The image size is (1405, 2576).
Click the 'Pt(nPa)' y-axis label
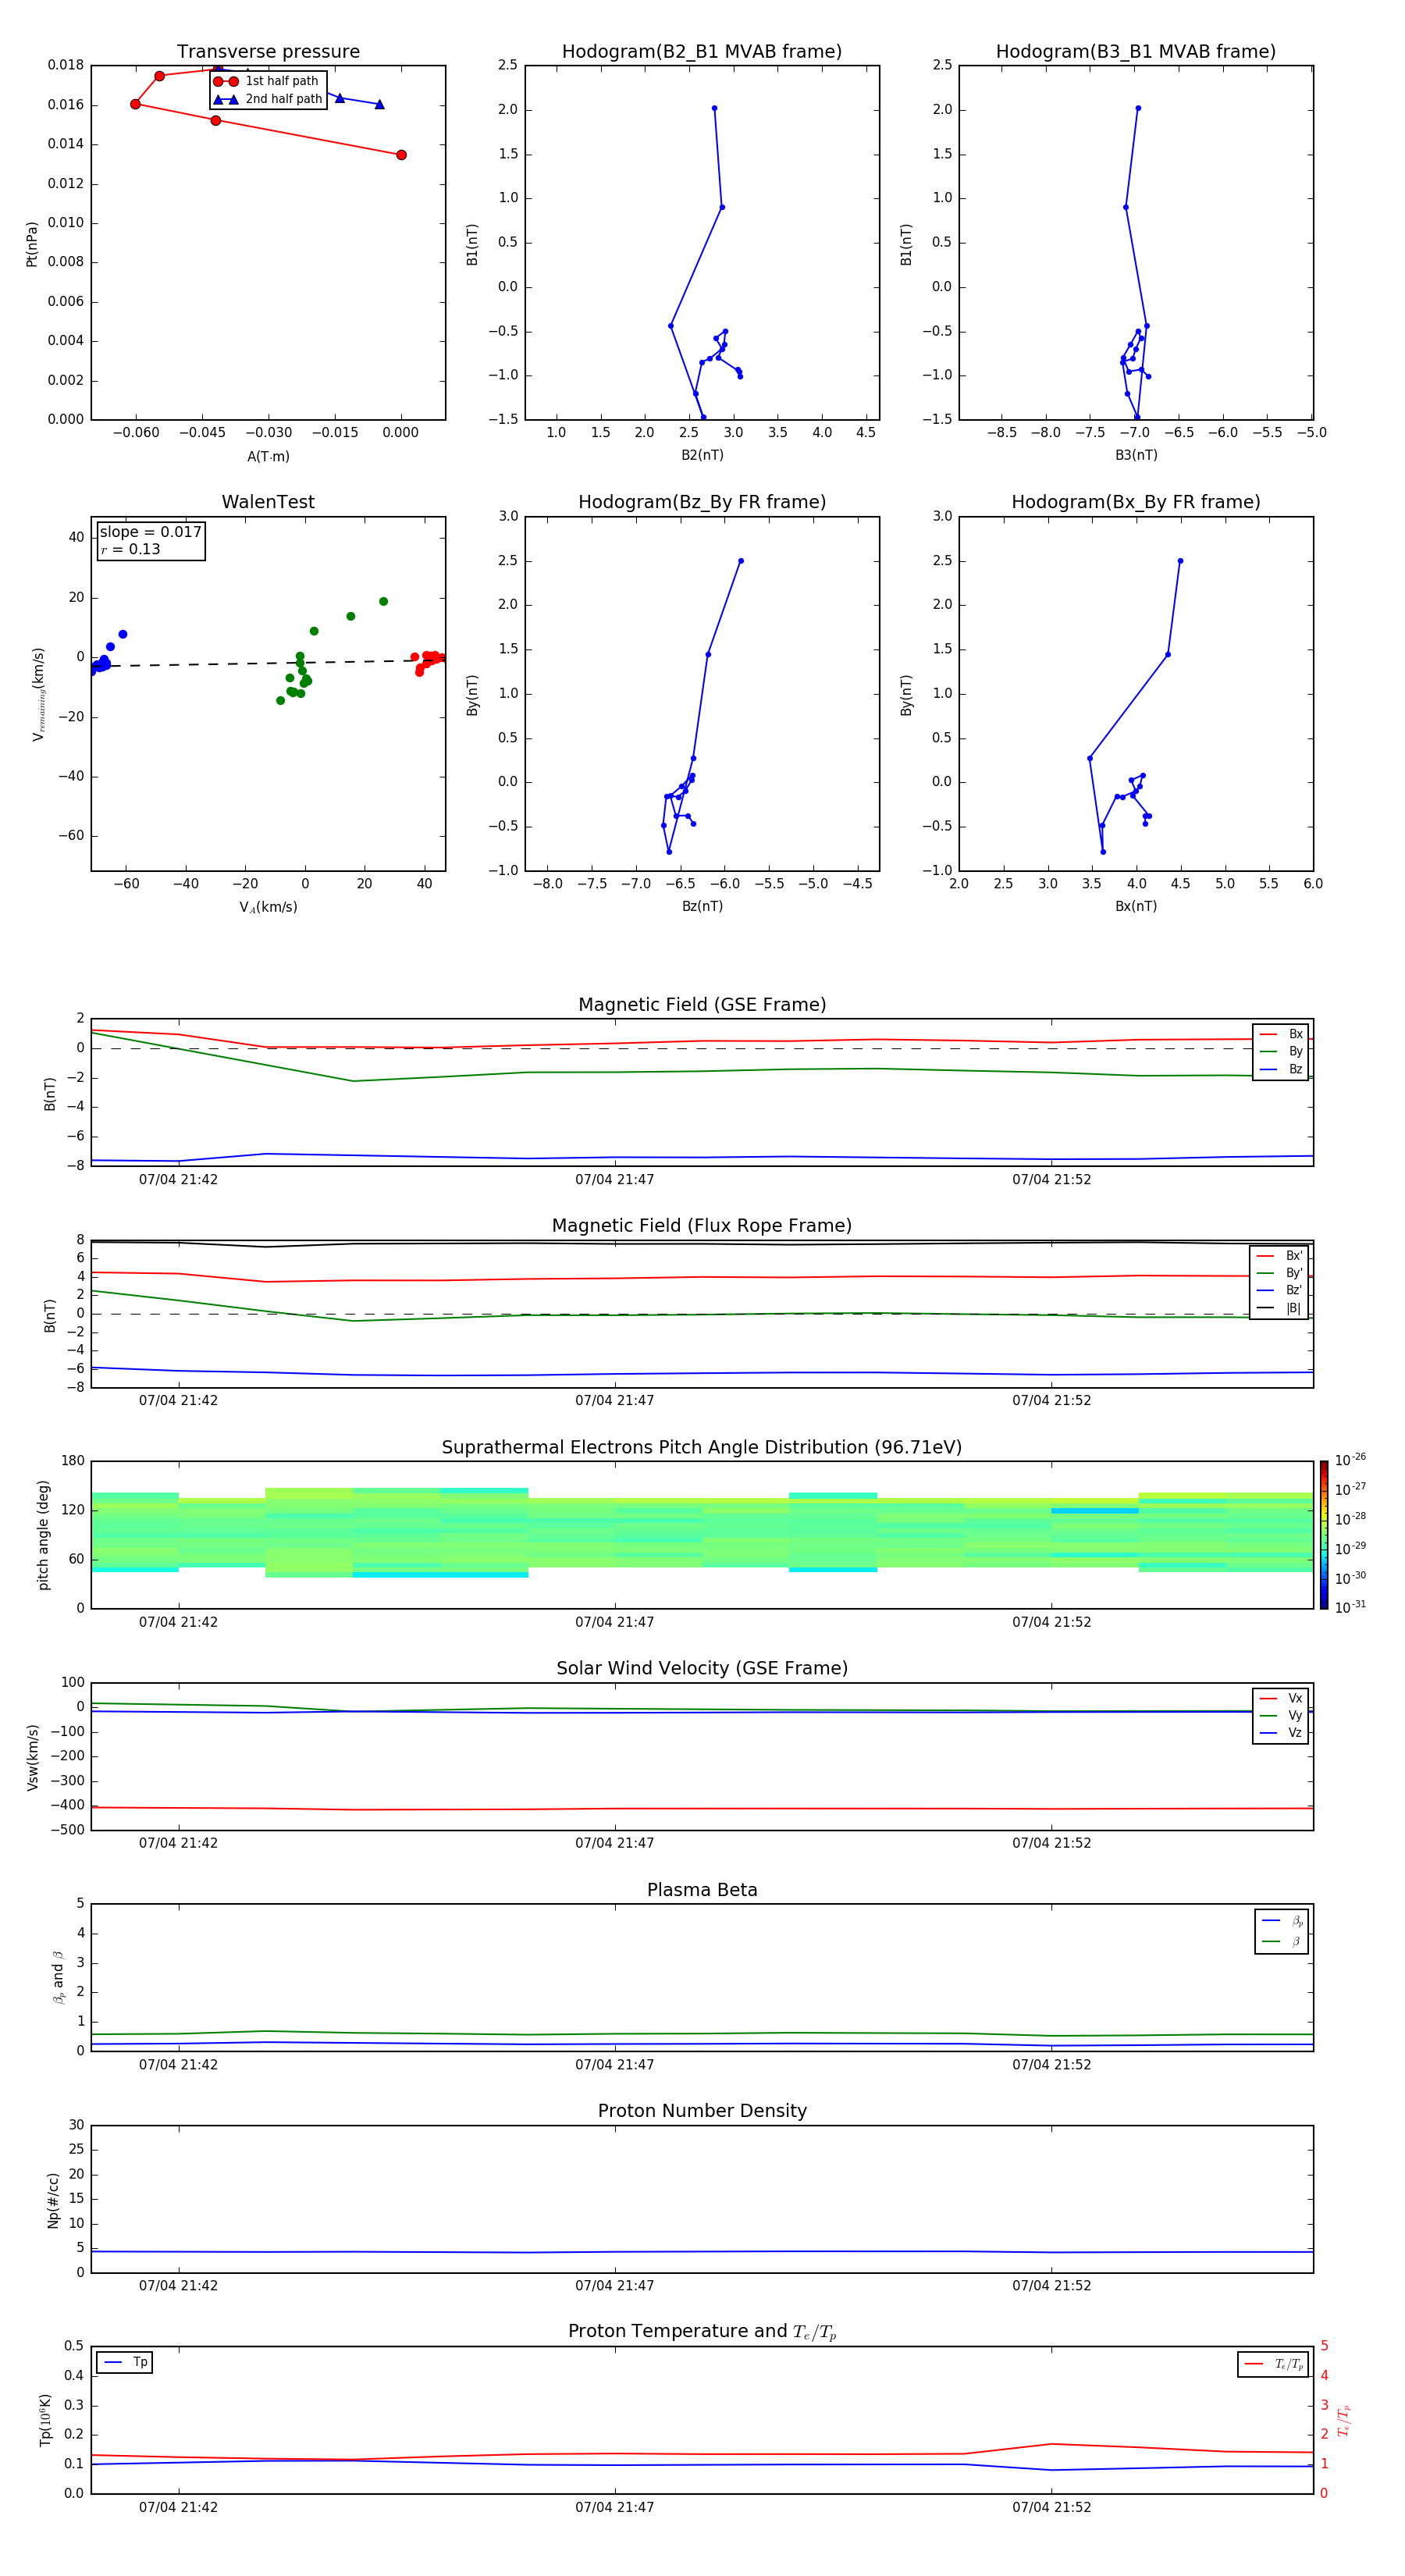click(32, 243)
